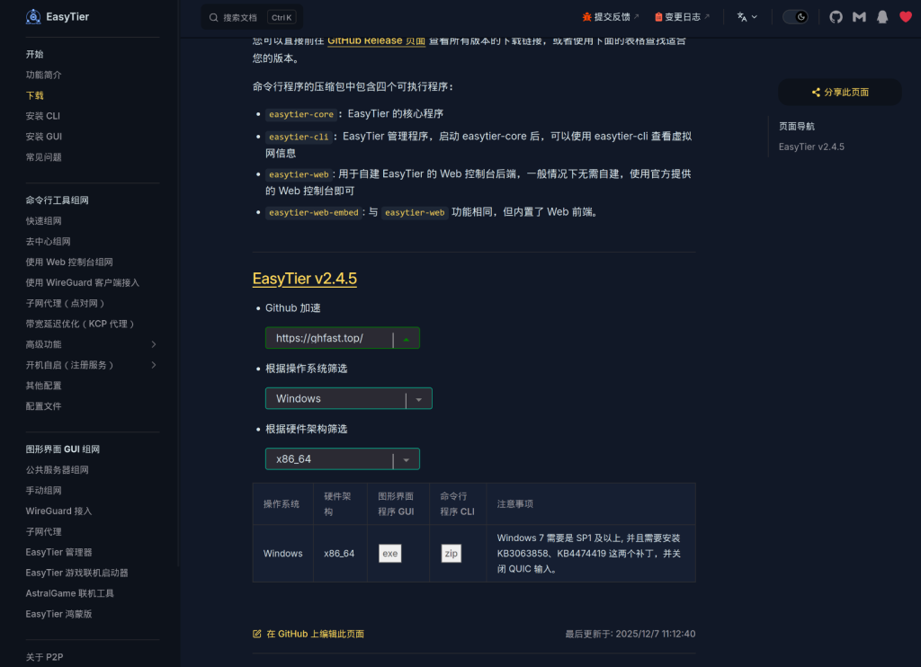Expand the Windows operating system filter dropdown
Viewport: 921px width, 667px height.
click(x=418, y=399)
